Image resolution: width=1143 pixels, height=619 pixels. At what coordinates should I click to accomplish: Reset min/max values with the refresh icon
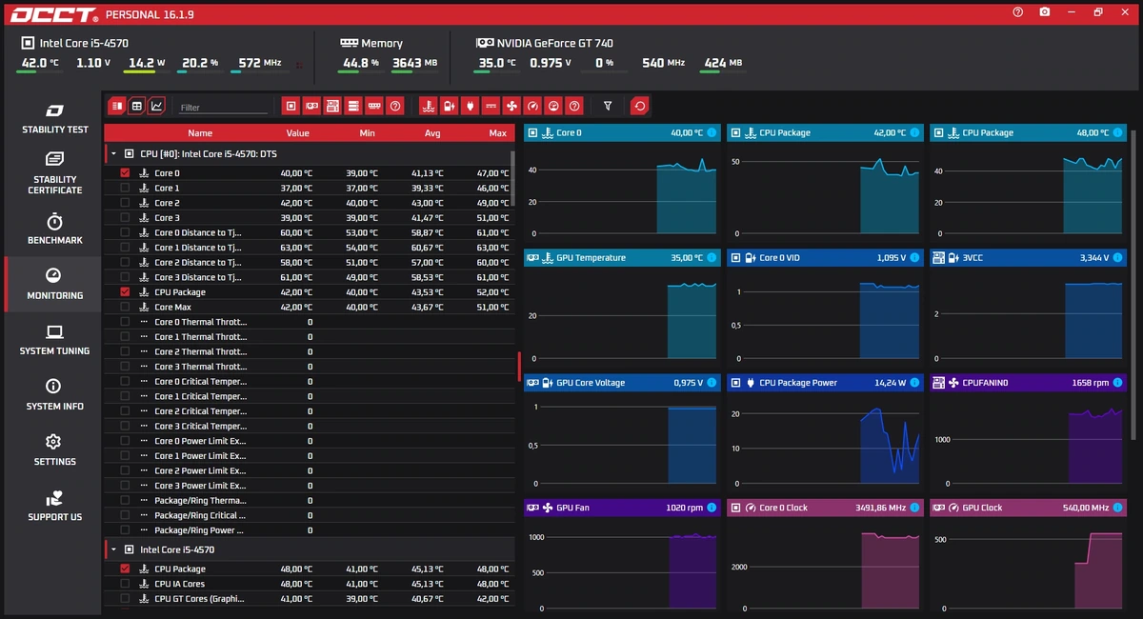640,106
